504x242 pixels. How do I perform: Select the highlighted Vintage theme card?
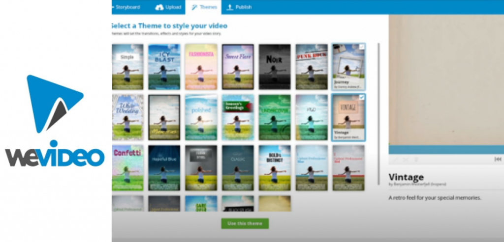coord(348,117)
